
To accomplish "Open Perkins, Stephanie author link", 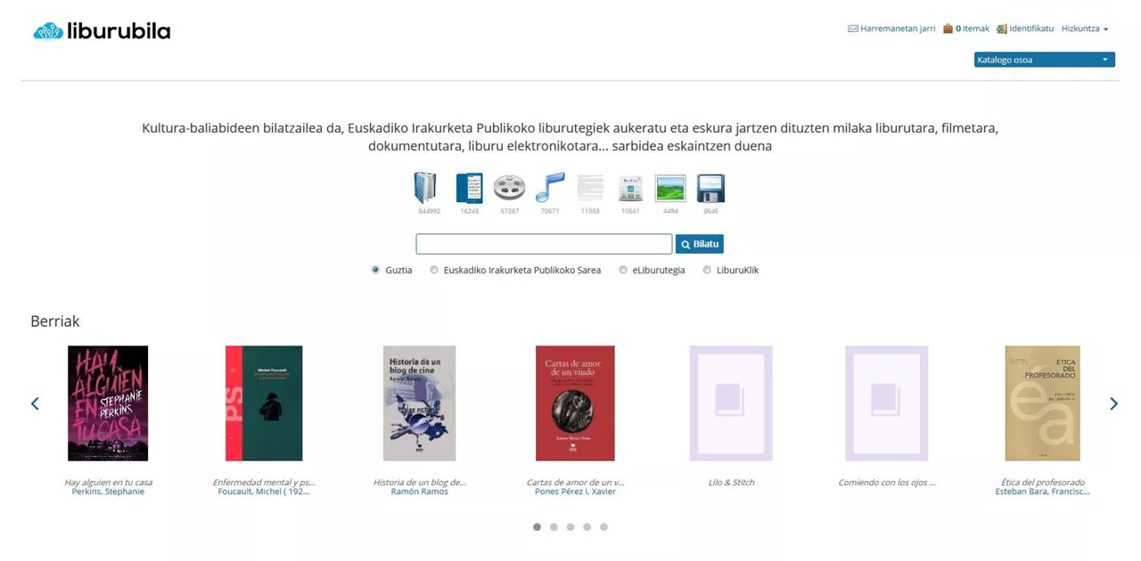I will pyautogui.click(x=108, y=492).
